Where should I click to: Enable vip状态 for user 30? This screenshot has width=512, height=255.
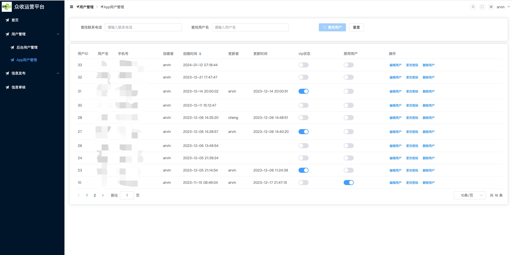pyautogui.click(x=304, y=105)
